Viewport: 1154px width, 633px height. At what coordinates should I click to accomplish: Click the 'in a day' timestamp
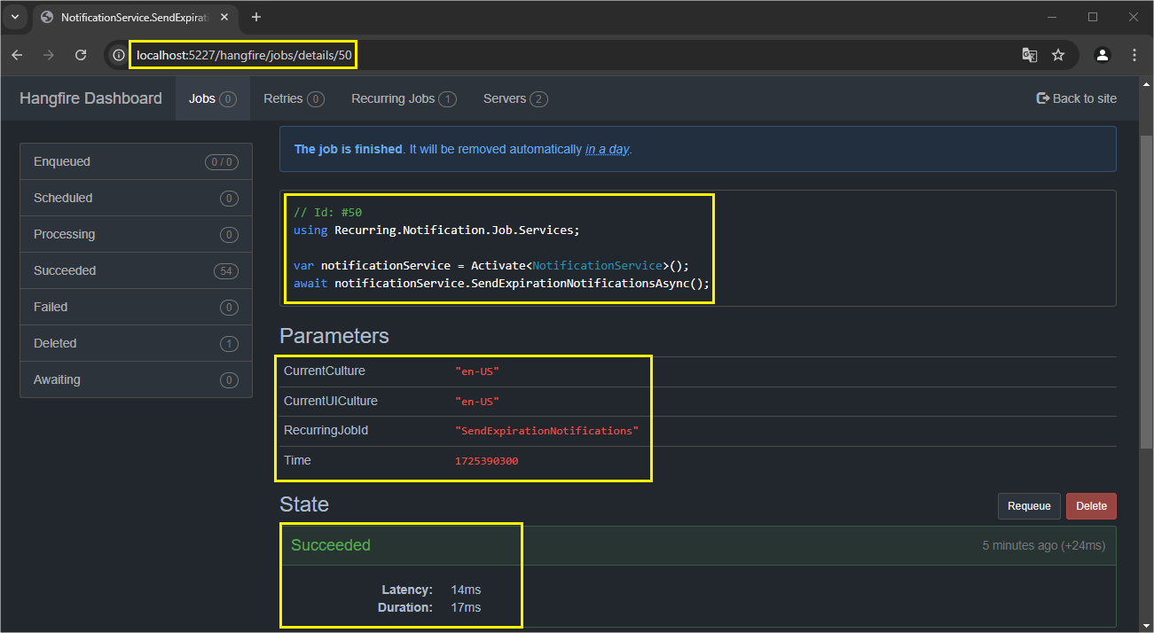coord(607,149)
